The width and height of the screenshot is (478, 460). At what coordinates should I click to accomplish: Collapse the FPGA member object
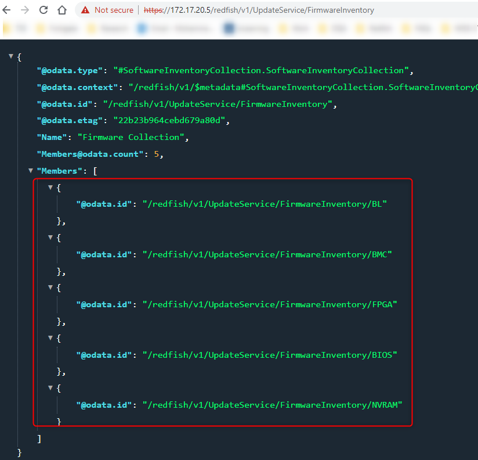click(50, 287)
